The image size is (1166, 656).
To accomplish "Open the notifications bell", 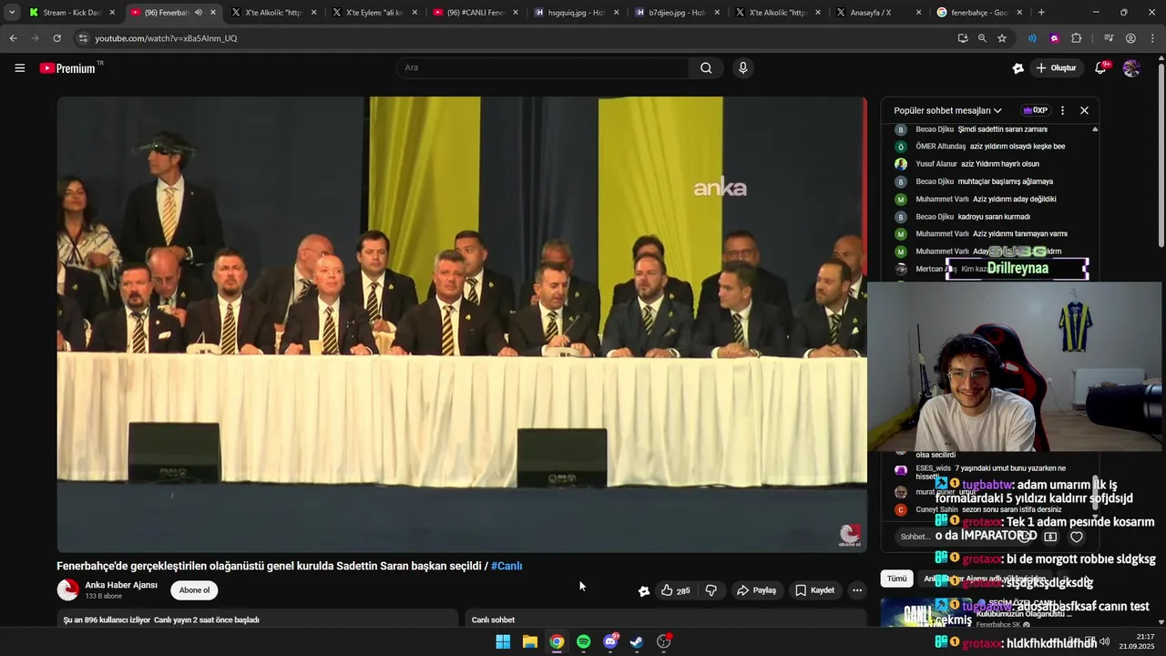I will (1100, 67).
